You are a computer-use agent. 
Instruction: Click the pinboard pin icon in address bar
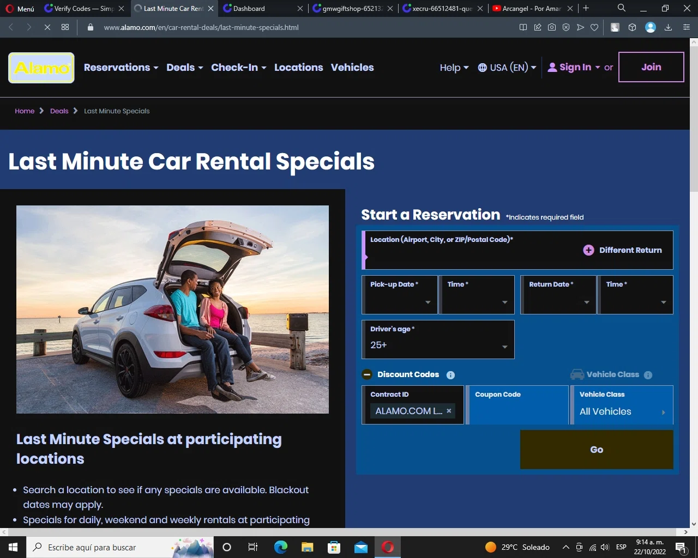tap(538, 27)
